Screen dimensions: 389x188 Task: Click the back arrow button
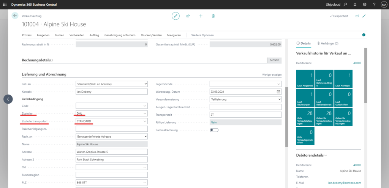pyautogui.click(x=15, y=16)
